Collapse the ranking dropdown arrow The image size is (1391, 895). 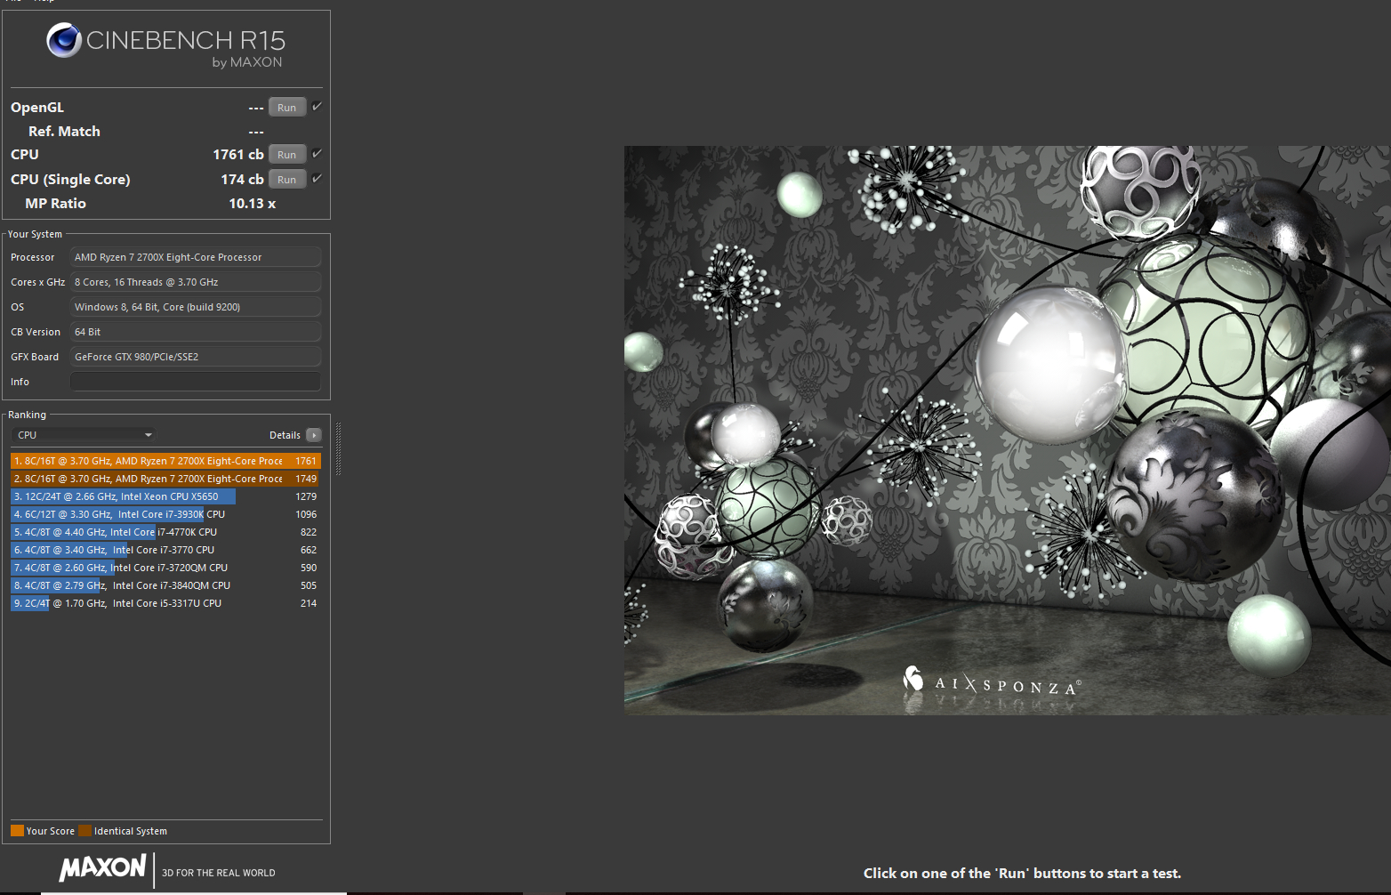pyautogui.click(x=147, y=434)
